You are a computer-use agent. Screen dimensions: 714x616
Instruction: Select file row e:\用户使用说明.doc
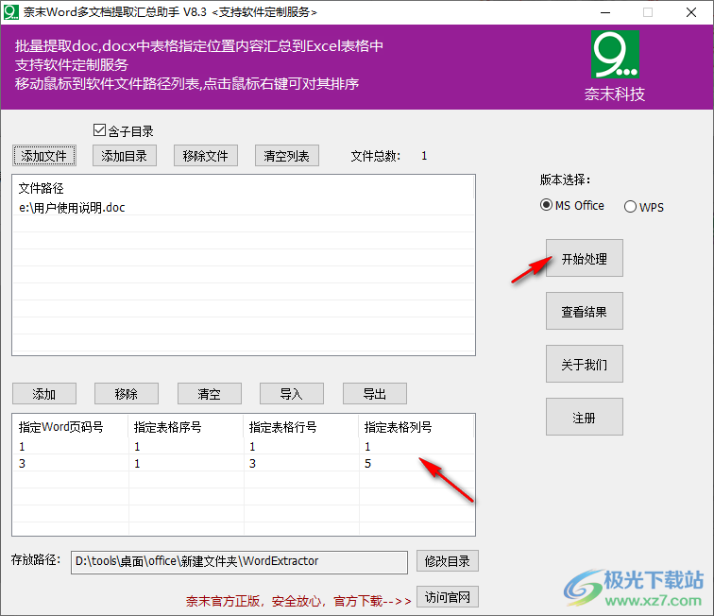[243, 208]
